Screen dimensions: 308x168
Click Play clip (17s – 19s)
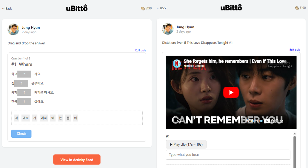tap(186, 145)
